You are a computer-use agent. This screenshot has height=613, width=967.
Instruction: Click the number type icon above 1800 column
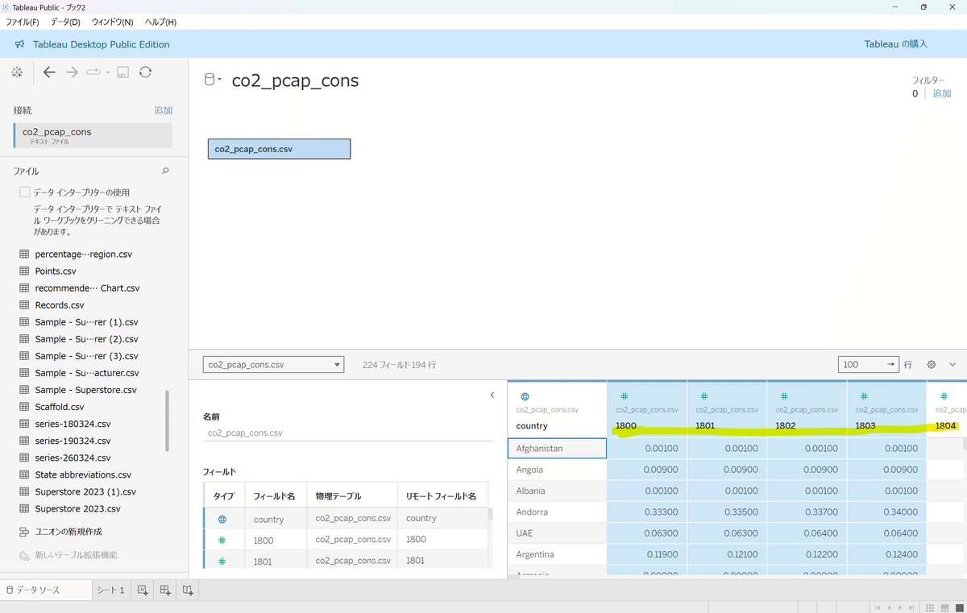(624, 396)
